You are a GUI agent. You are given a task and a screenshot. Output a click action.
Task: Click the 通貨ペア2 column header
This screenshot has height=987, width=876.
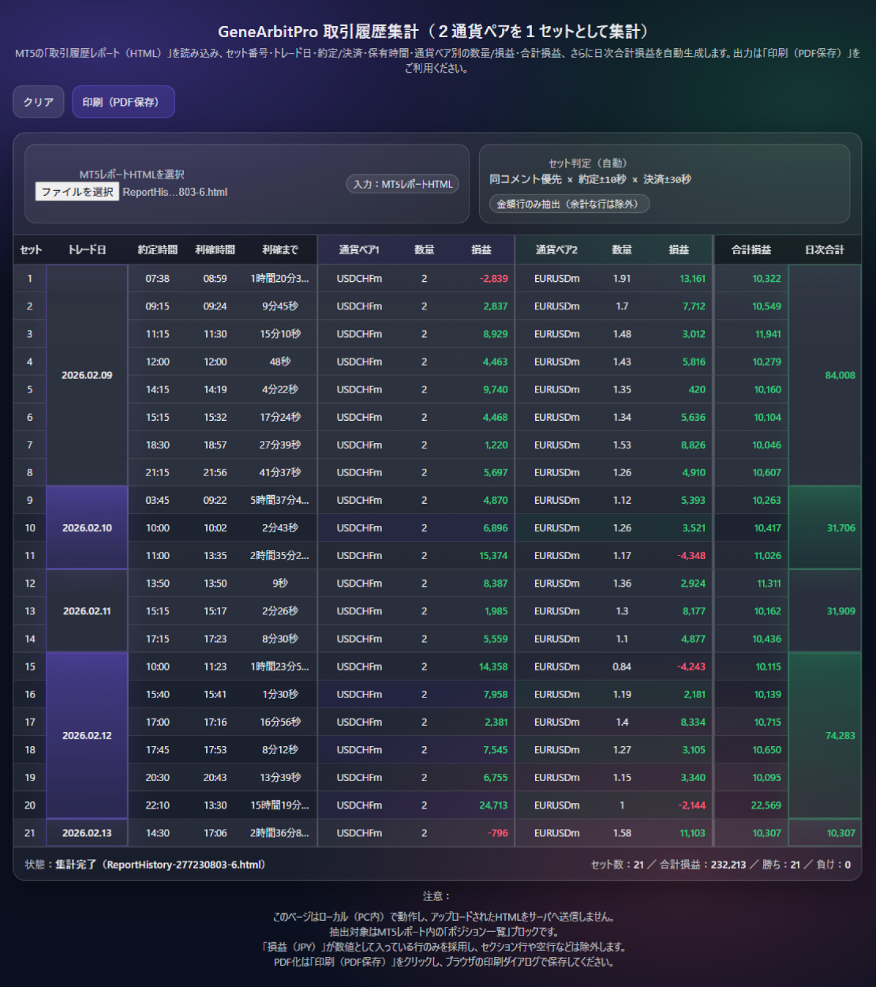[556, 250]
